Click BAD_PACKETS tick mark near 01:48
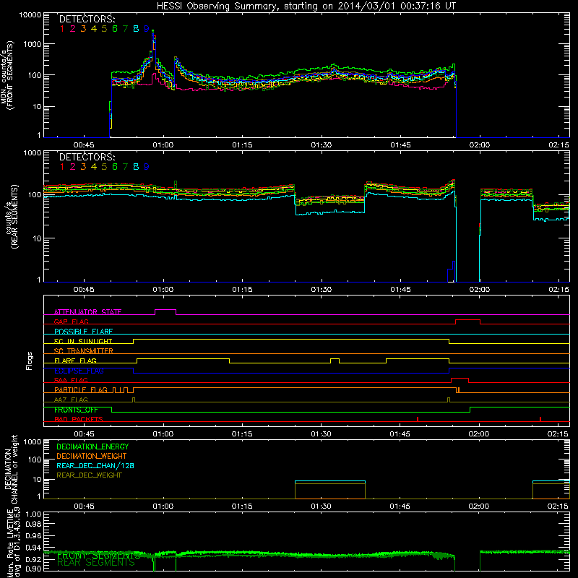Image resolution: width=578 pixels, height=578 pixels. [418, 419]
